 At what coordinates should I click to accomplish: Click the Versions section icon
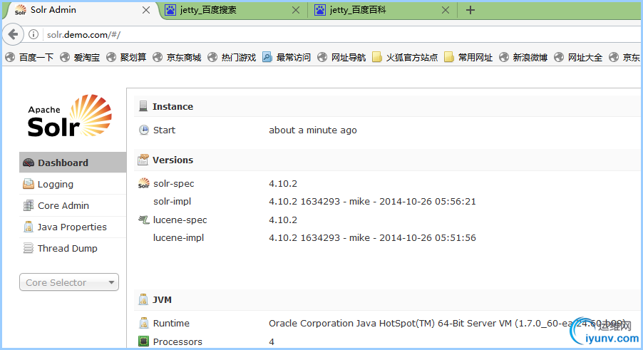click(x=143, y=160)
